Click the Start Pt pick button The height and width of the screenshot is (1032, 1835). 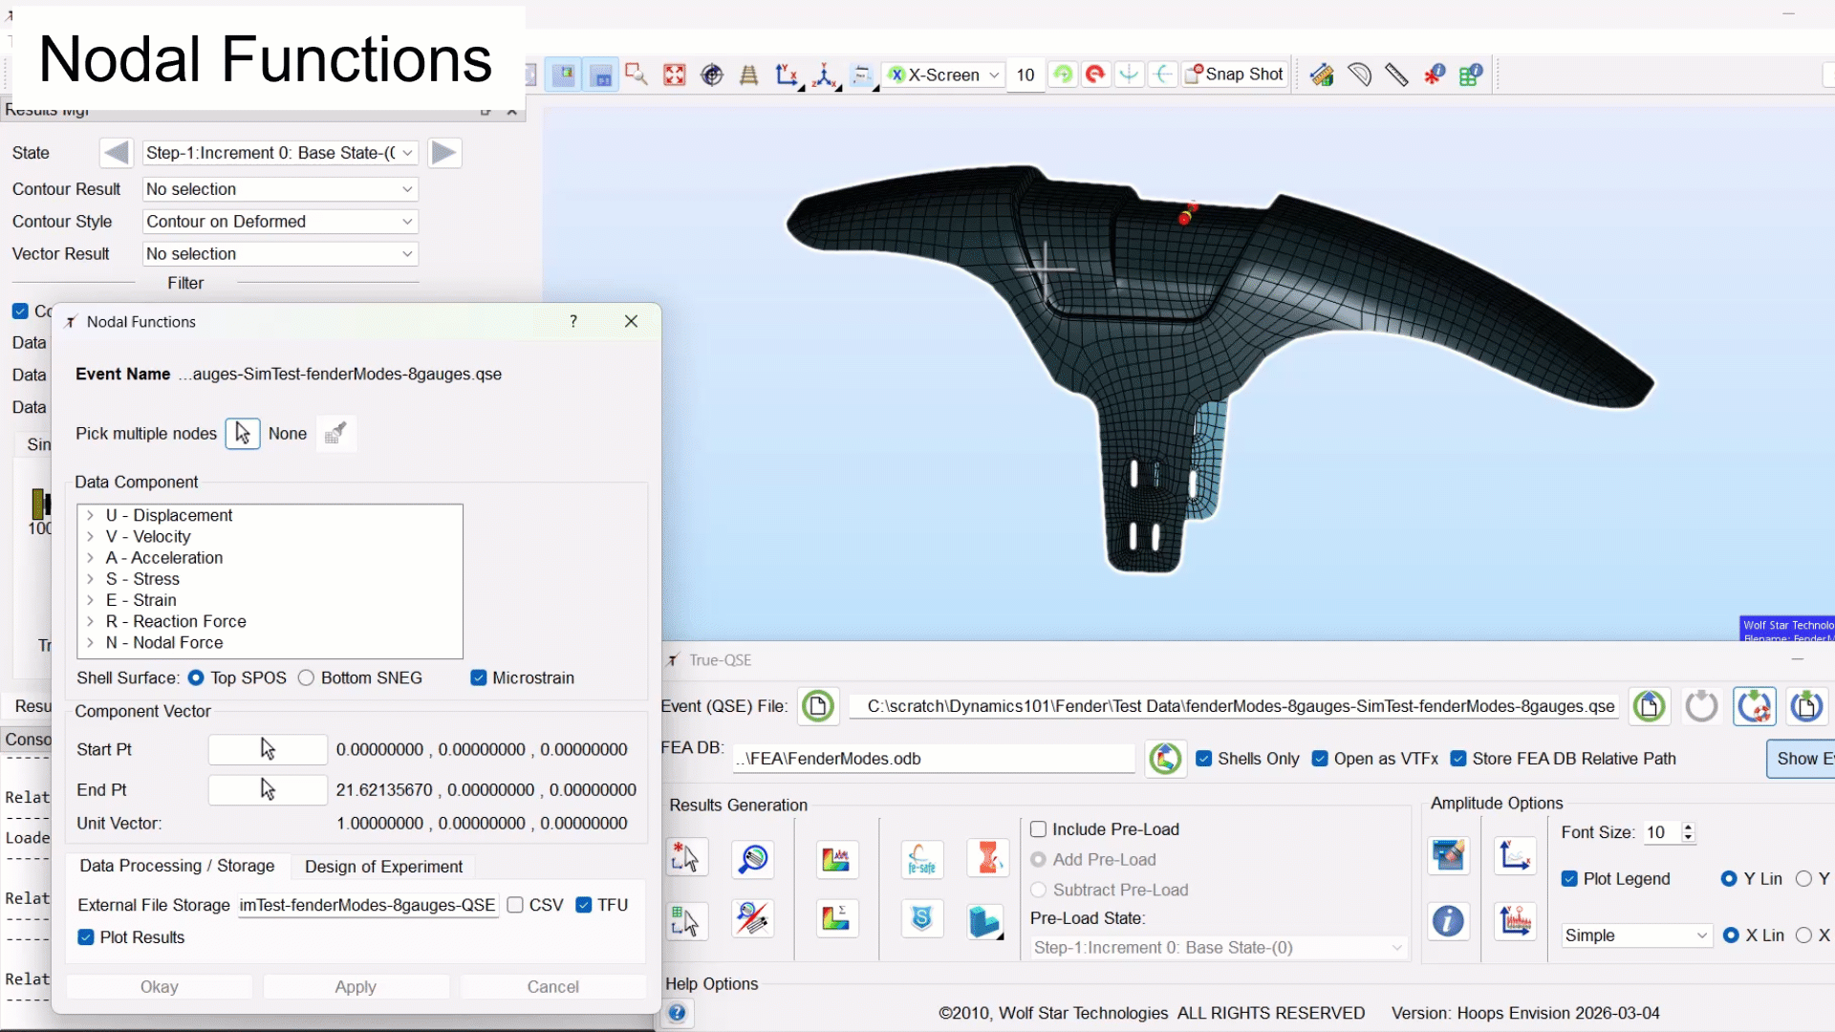(x=268, y=750)
